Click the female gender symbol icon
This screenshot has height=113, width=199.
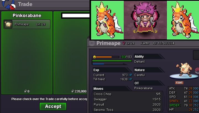point(124,43)
